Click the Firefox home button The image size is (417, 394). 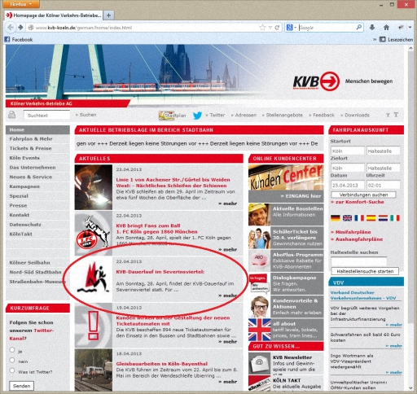coord(386,27)
